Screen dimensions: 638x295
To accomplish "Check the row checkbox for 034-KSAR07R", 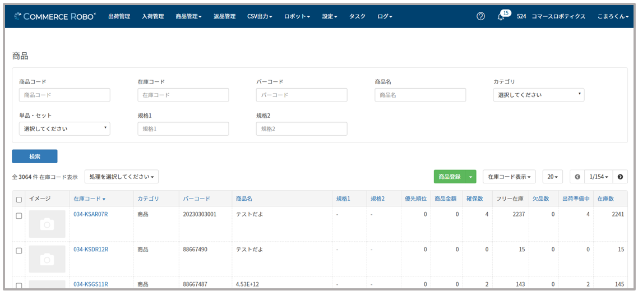I will 19,216.
